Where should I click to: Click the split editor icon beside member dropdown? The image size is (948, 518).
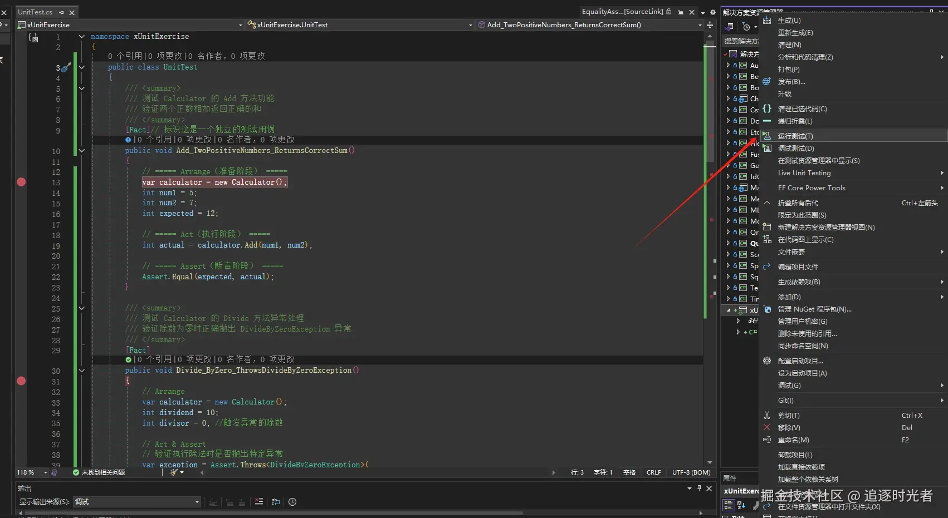[x=710, y=25]
